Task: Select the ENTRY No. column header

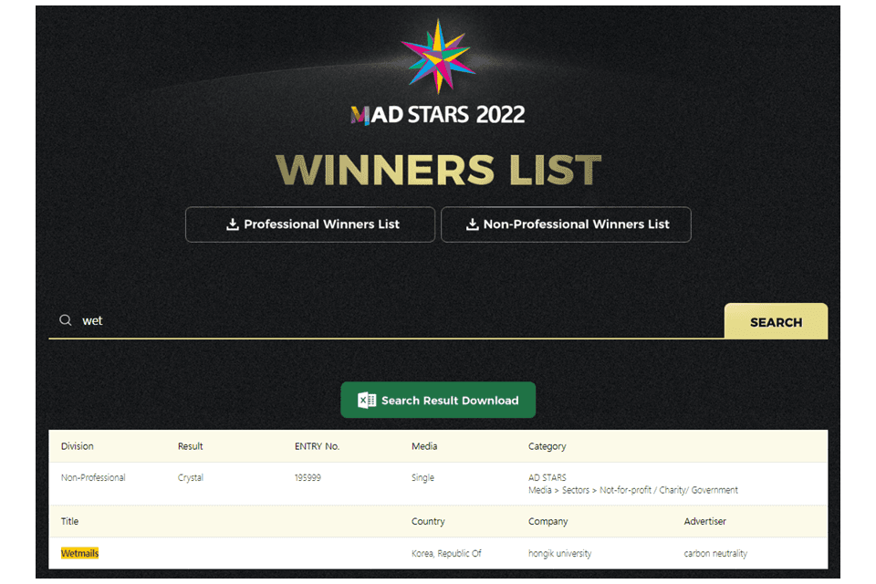Action: [x=317, y=446]
